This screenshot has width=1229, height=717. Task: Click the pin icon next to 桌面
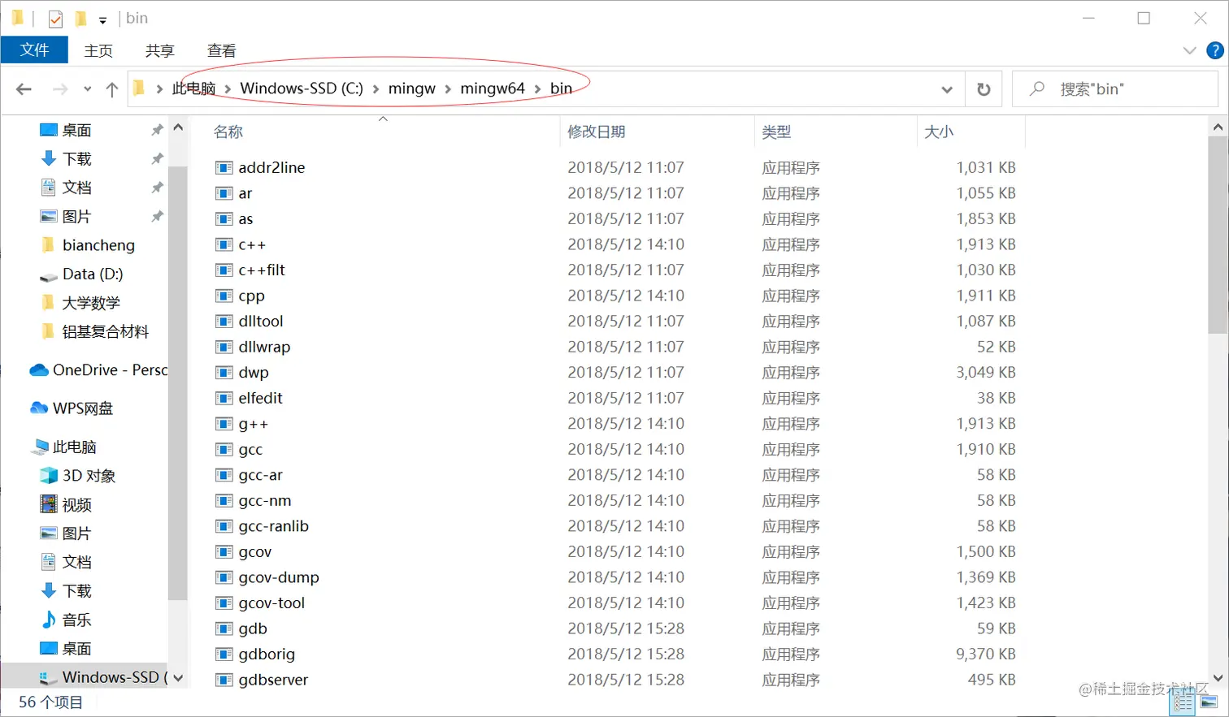[x=158, y=128]
